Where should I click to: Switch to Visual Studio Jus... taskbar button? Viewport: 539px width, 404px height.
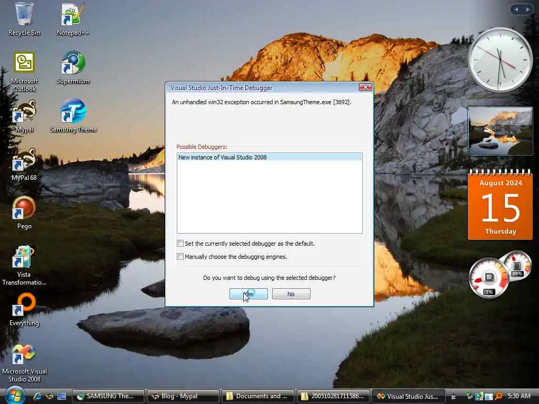[408, 396]
